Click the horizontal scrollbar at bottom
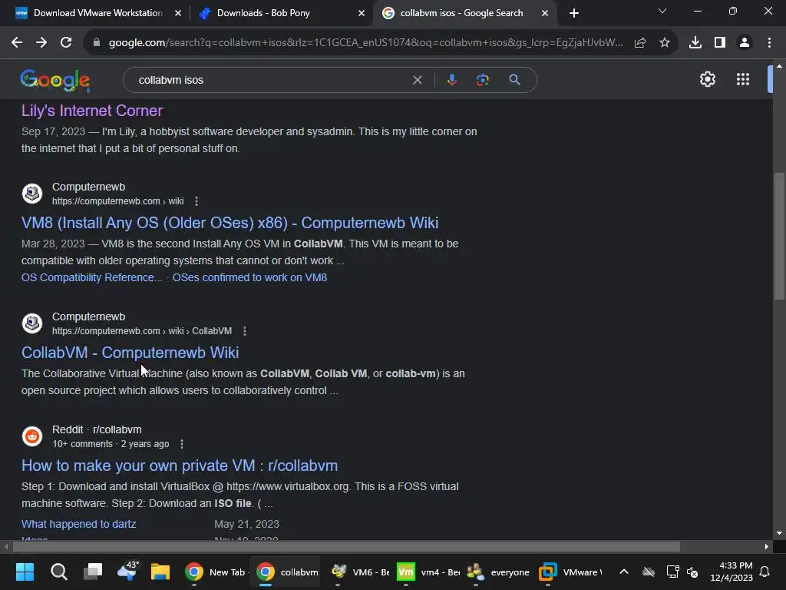This screenshot has width=786, height=590. [345, 546]
